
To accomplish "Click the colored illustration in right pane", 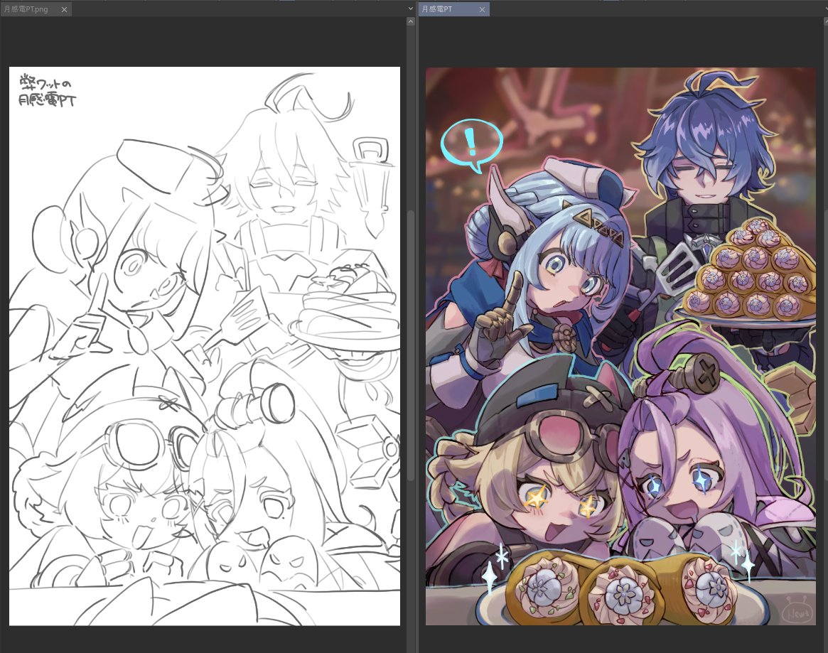I will coord(621,346).
